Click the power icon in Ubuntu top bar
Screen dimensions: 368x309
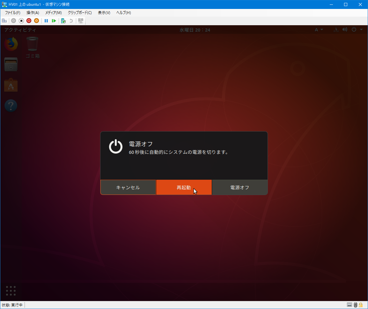tap(354, 29)
